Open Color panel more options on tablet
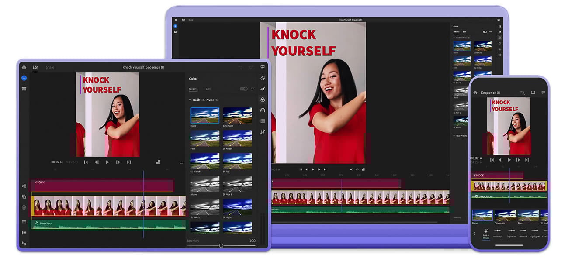568x265 pixels. click(x=253, y=89)
